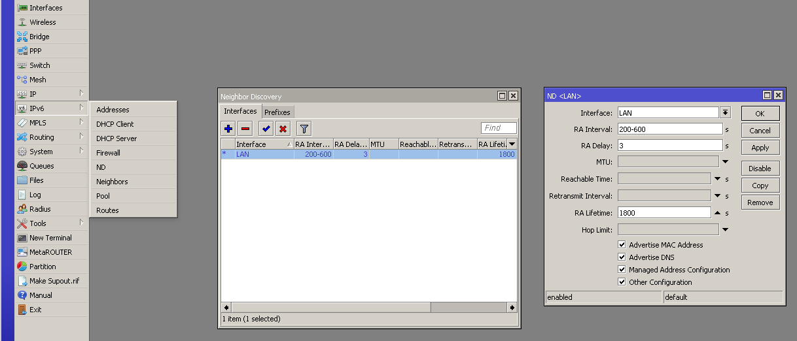Select ND in IPv6 submenu
This screenshot has width=797, height=341.
click(133, 167)
